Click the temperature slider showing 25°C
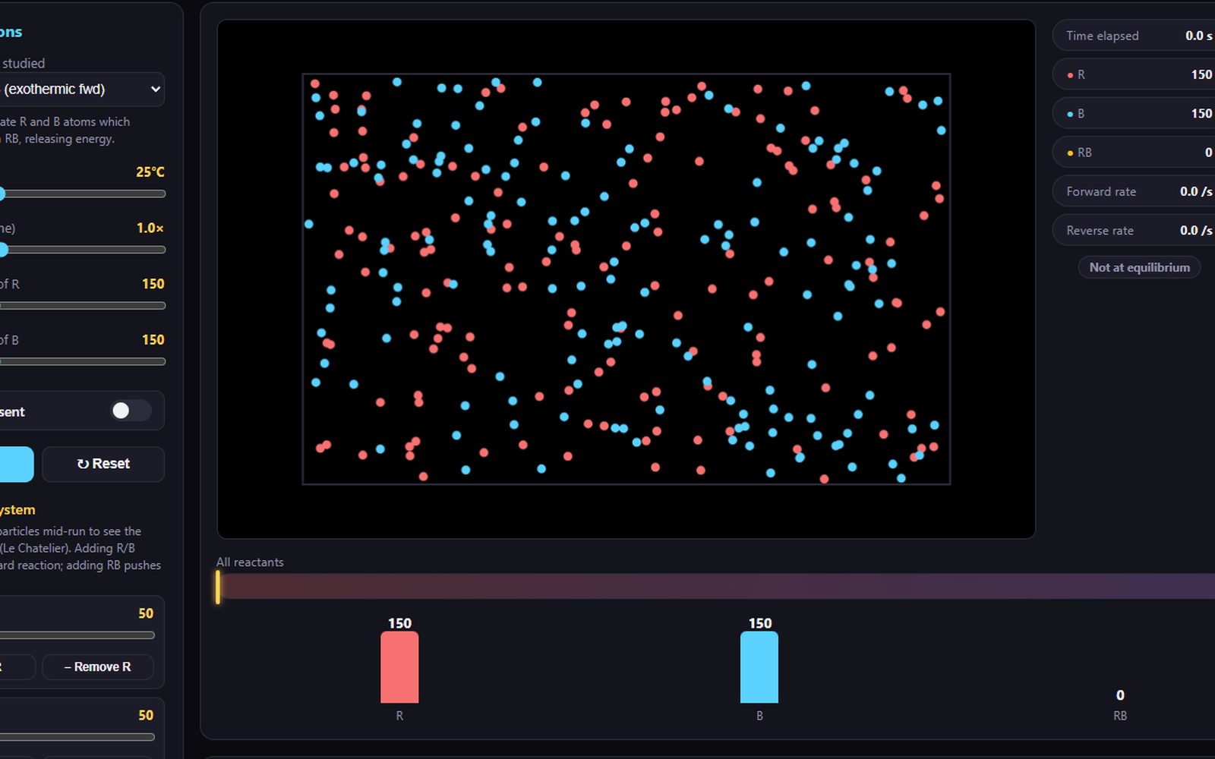 83,194
